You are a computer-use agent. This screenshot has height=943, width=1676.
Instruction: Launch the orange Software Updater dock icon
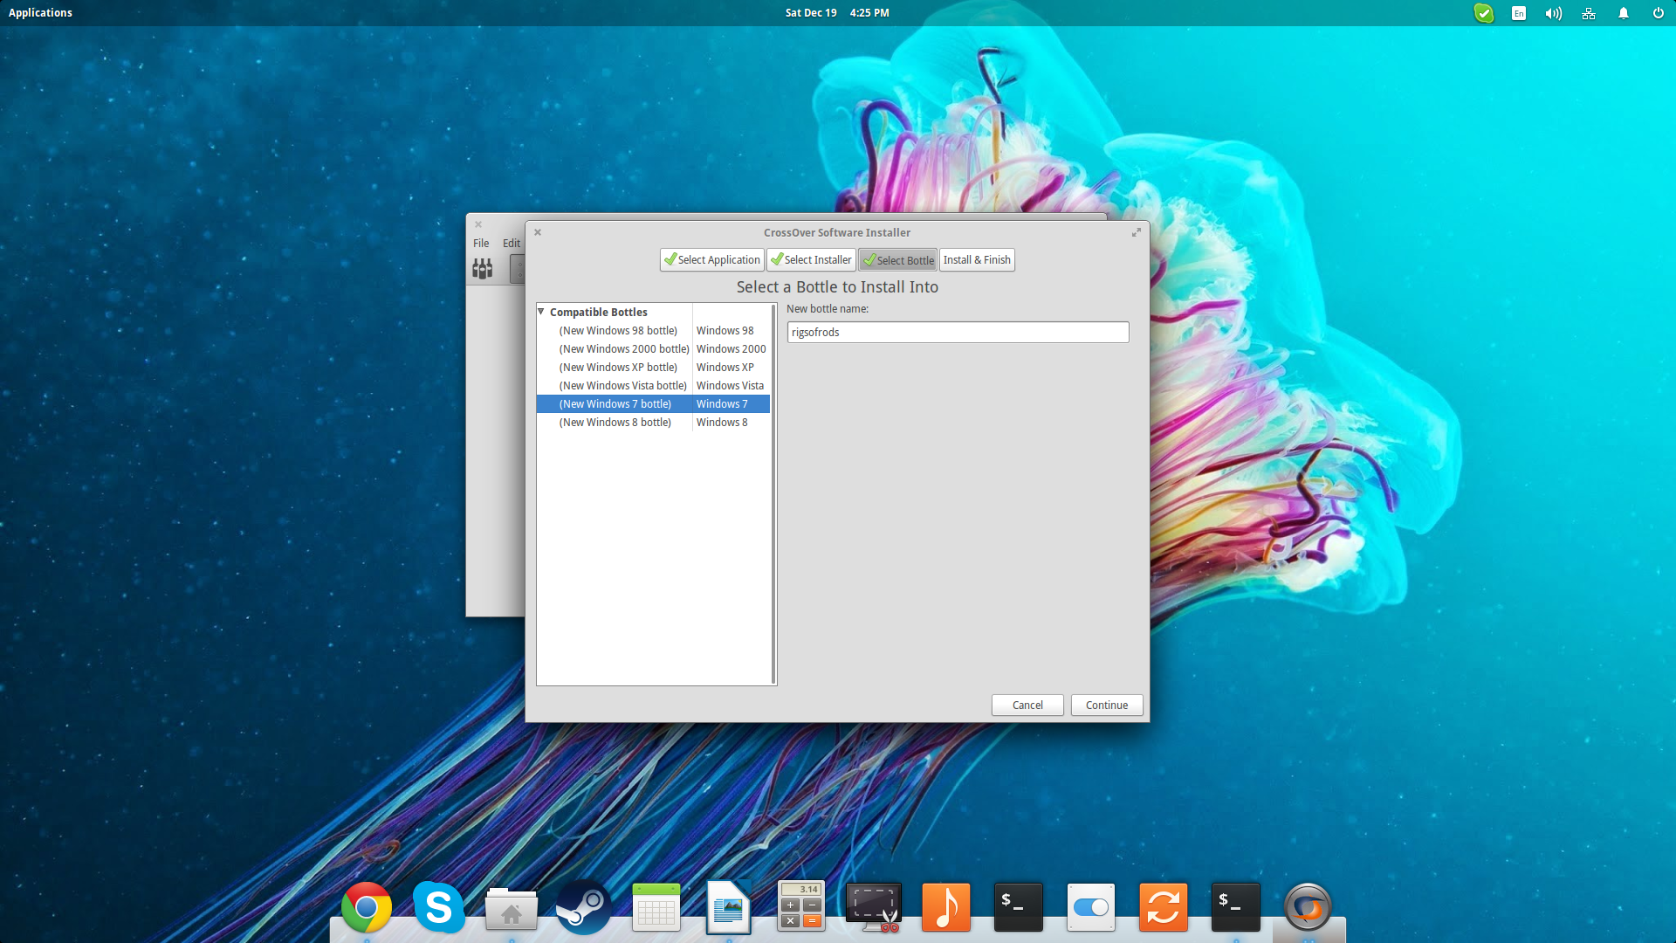pyautogui.click(x=1164, y=908)
